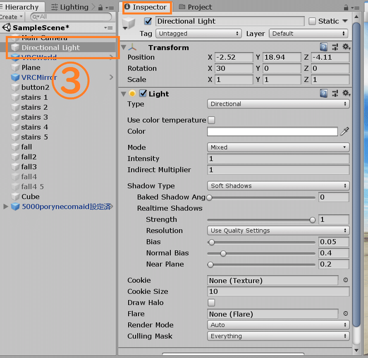
Task: Open the Tag dropdown showing Untagged
Action: pyautogui.click(x=198, y=34)
